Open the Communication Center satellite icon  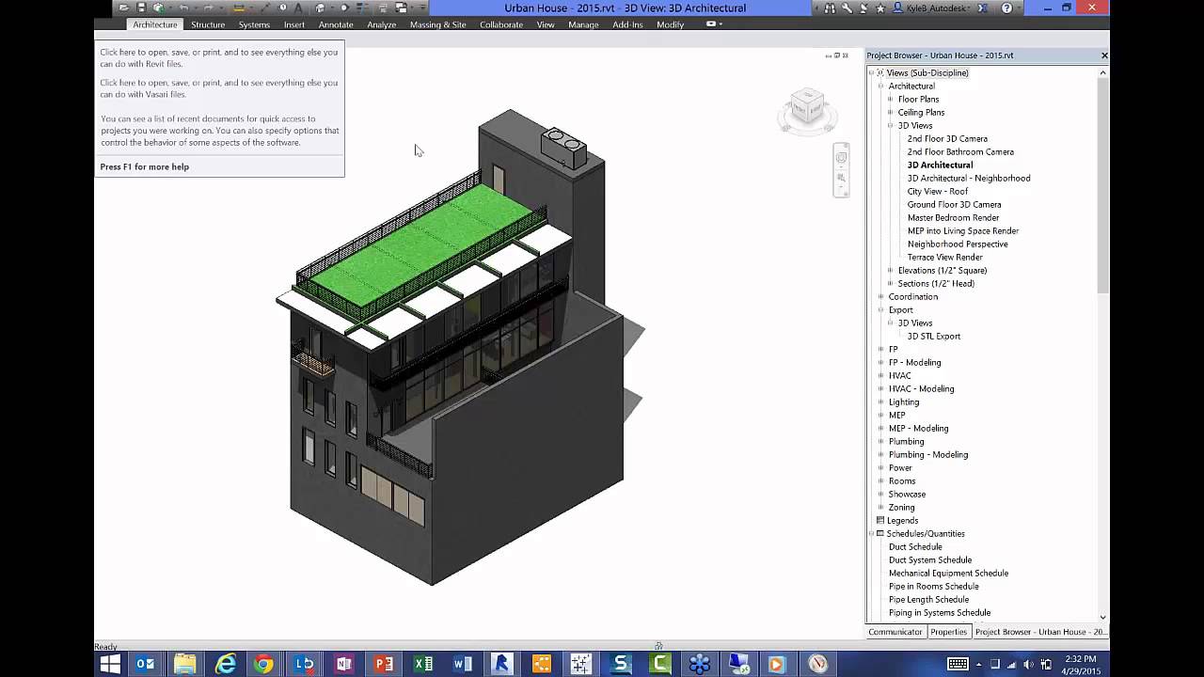tap(863, 8)
